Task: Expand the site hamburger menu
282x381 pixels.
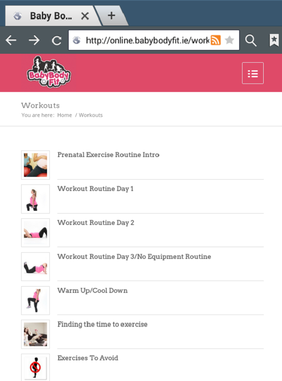Action: (x=253, y=73)
